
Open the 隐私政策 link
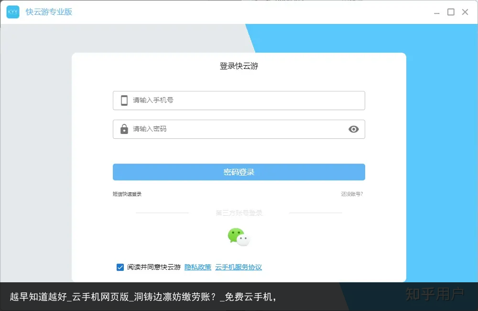198,267
